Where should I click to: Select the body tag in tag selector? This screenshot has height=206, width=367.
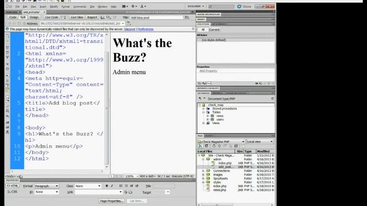coord(10,176)
